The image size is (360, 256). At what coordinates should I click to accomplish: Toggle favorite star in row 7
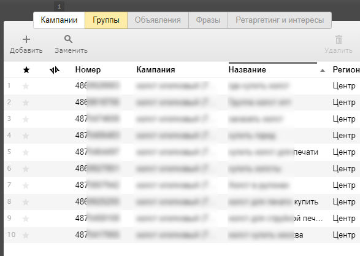[x=26, y=185]
